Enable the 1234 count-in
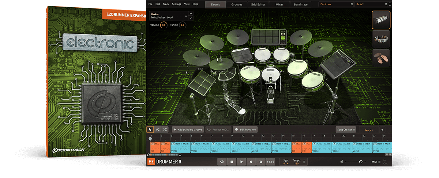Image resolution: width=439 pixels, height=178 pixels. pos(270,162)
